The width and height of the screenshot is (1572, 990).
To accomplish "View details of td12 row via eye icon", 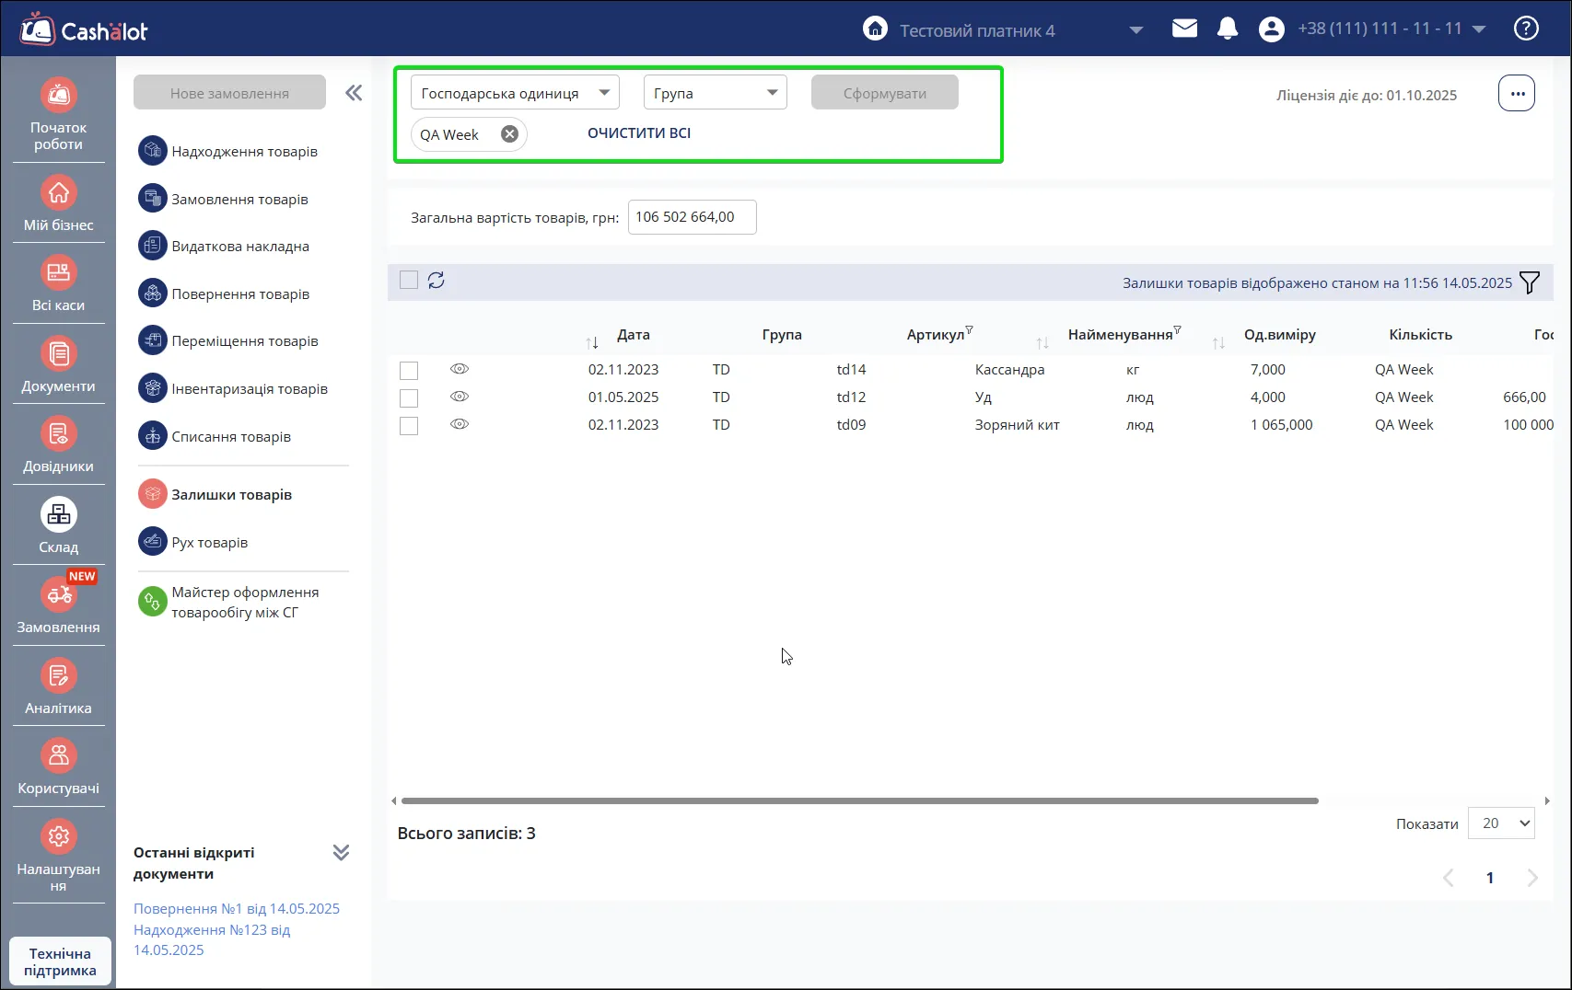I will [x=460, y=397].
